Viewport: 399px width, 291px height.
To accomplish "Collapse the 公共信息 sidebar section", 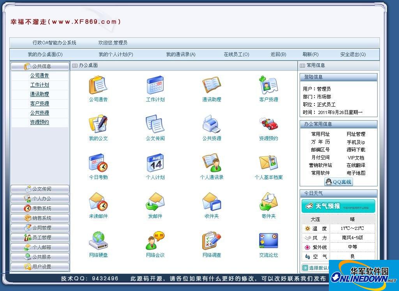I will pyautogui.click(x=40, y=66).
